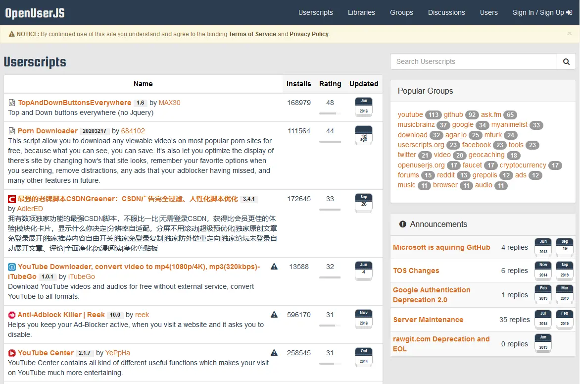Open the geocaching group link

(x=486, y=155)
